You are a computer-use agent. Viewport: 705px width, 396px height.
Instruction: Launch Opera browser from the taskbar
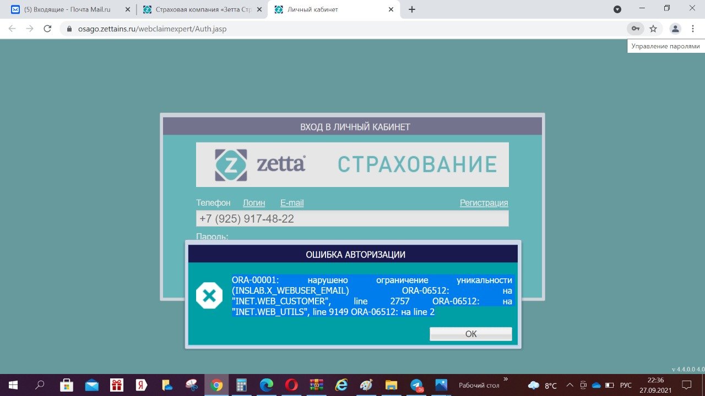pos(291,385)
